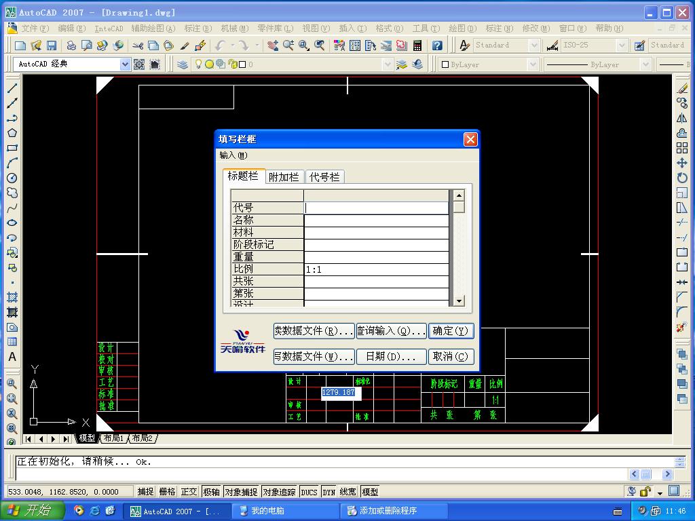
Task: Click the Cut scissors icon
Action: (138, 45)
